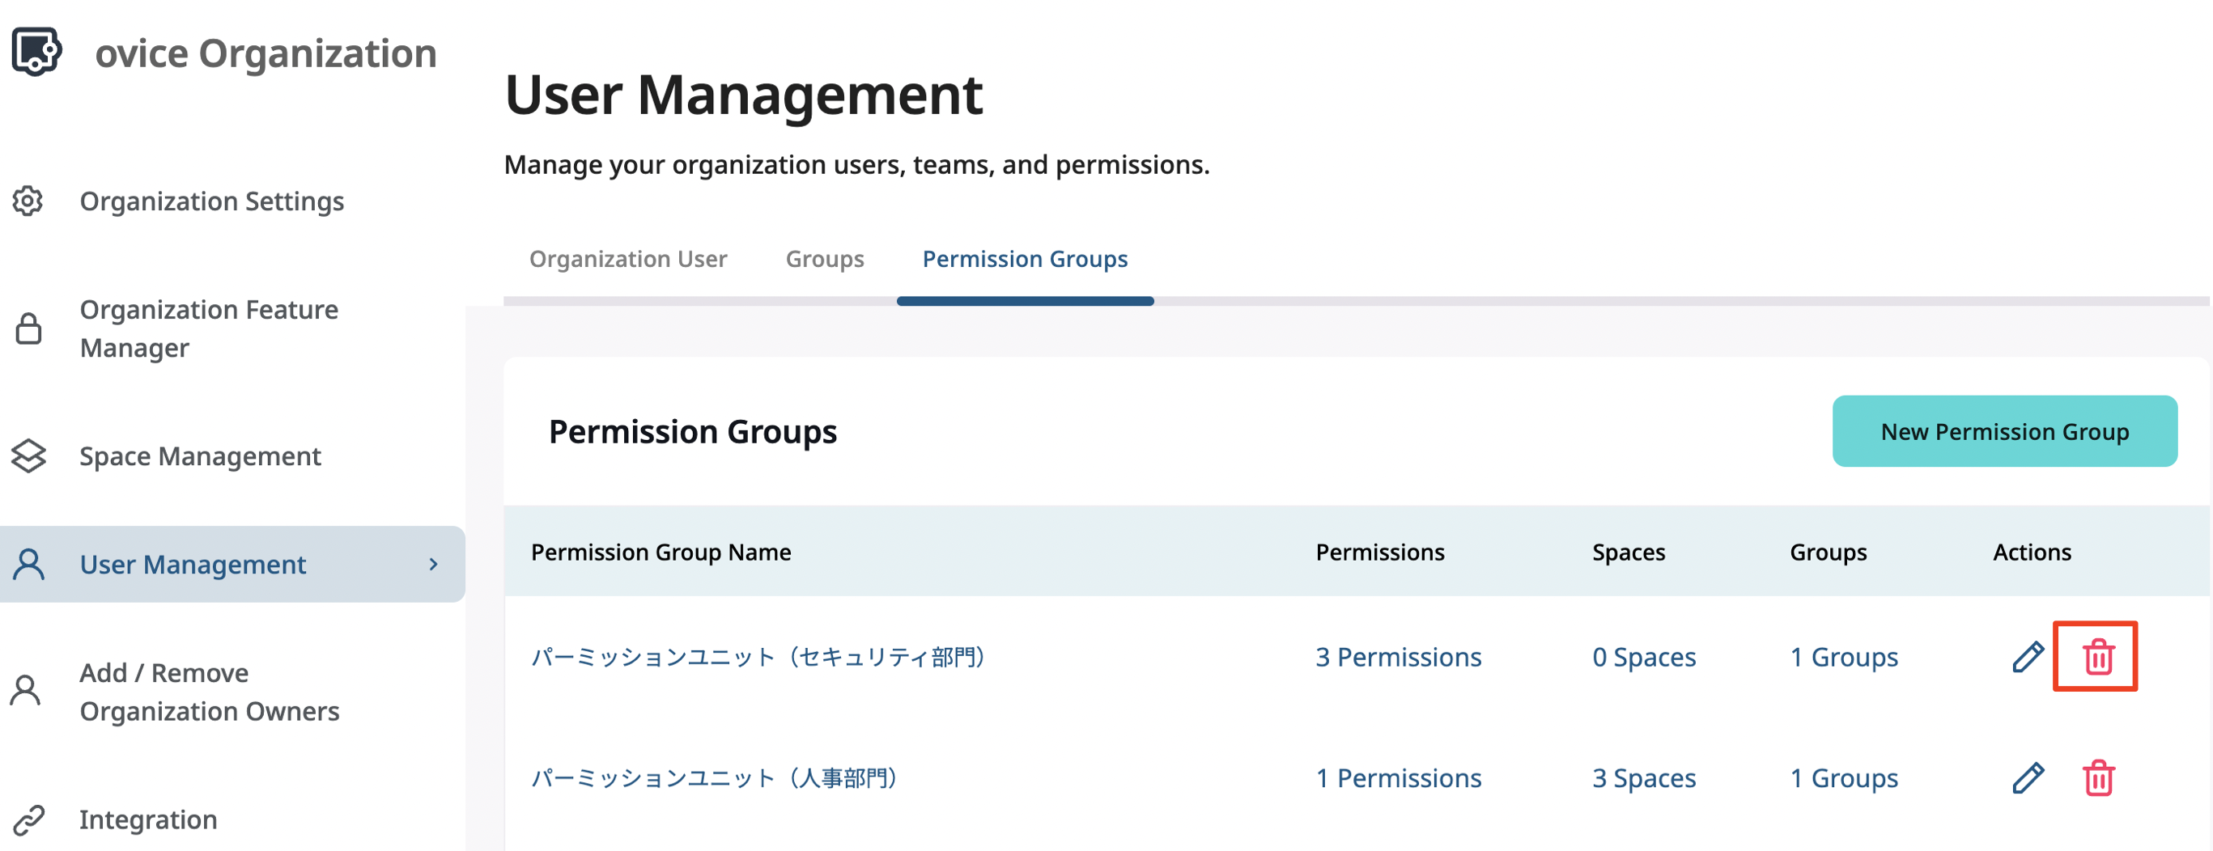
Task: Click 1 Groups in the 人事部門 row
Action: pyautogui.click(x=1844, y=778)
